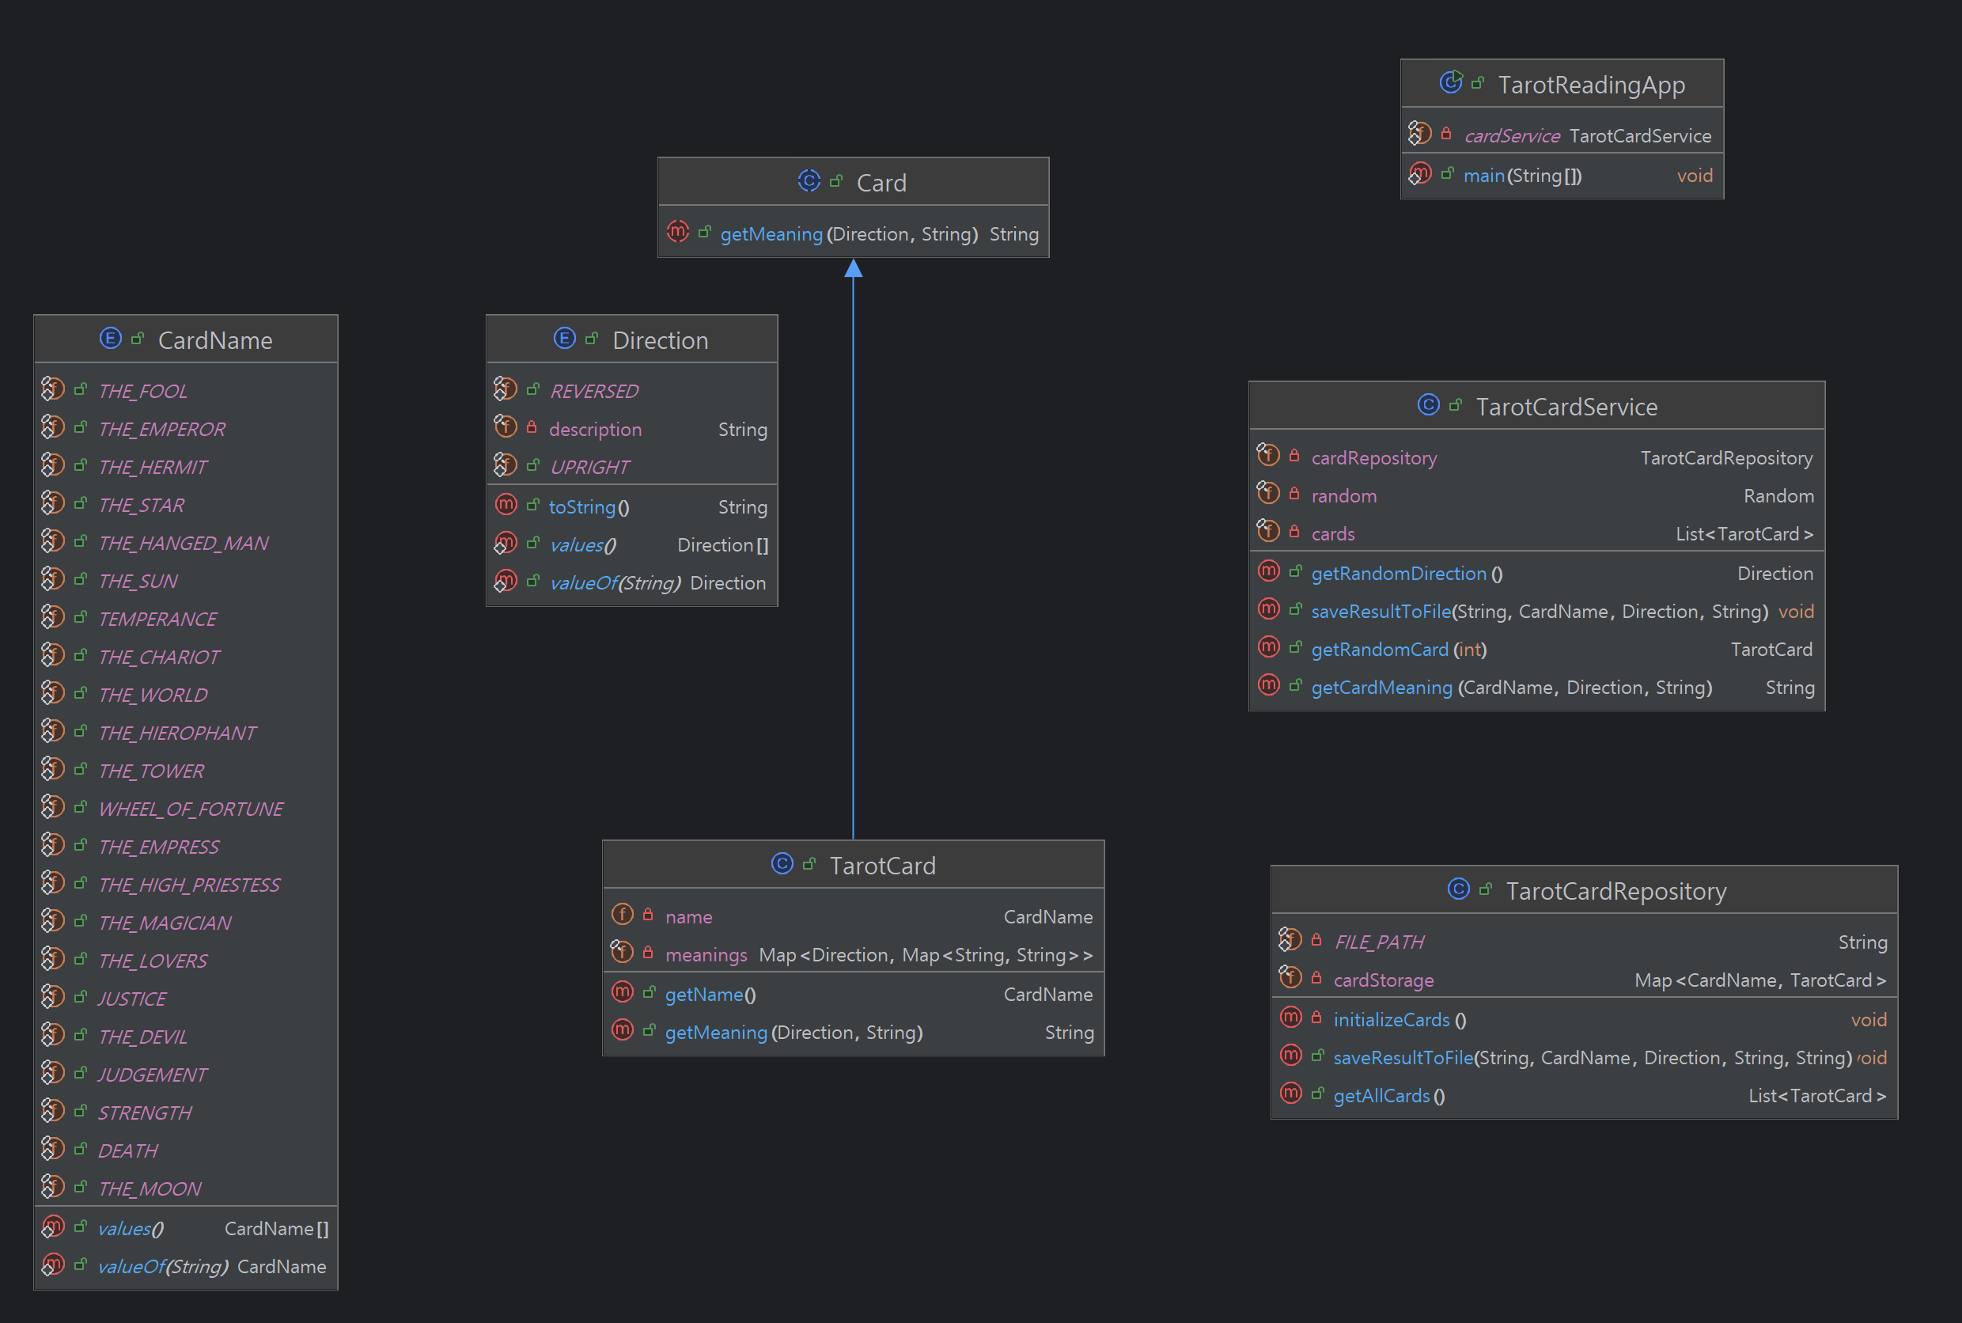Screen dimensions: 1962x1323
Task: Select JUSTICE enum constant
Action: 131,999
